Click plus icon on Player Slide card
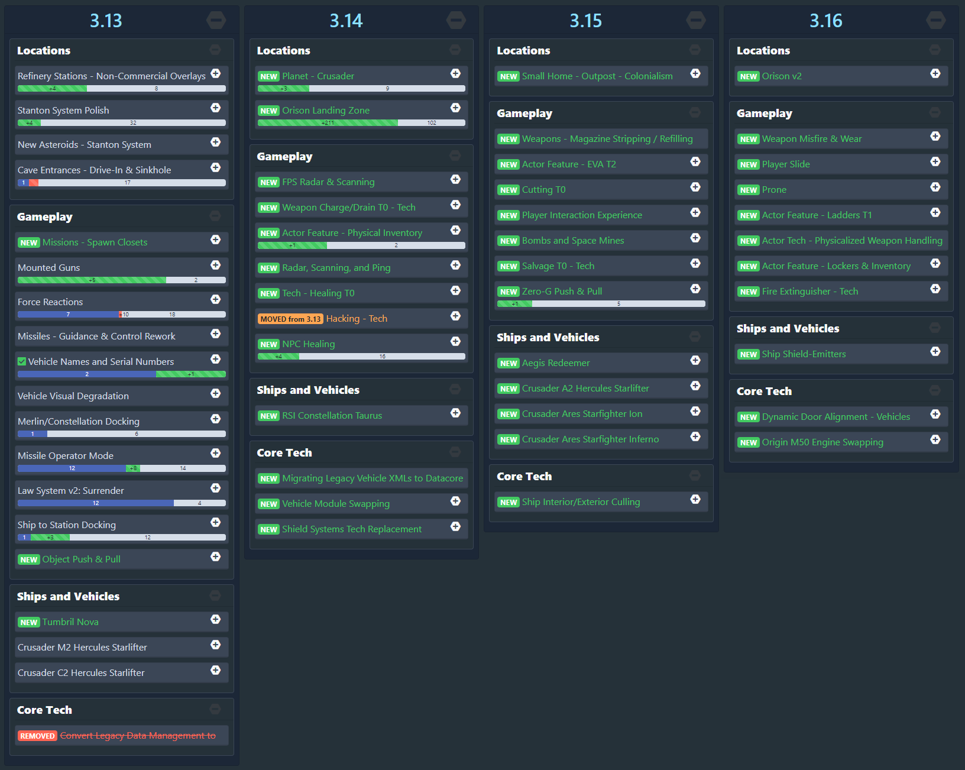This screenshot has width=965, height=770. [x=935, y=161]
